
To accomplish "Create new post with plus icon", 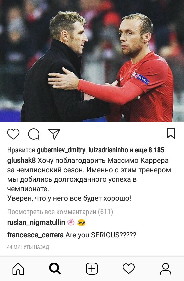I will tap(92, 268).
